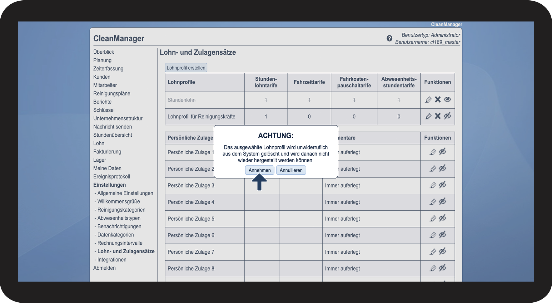Click the CleanManager logo title
552x303 pixels.
[119, 38]
